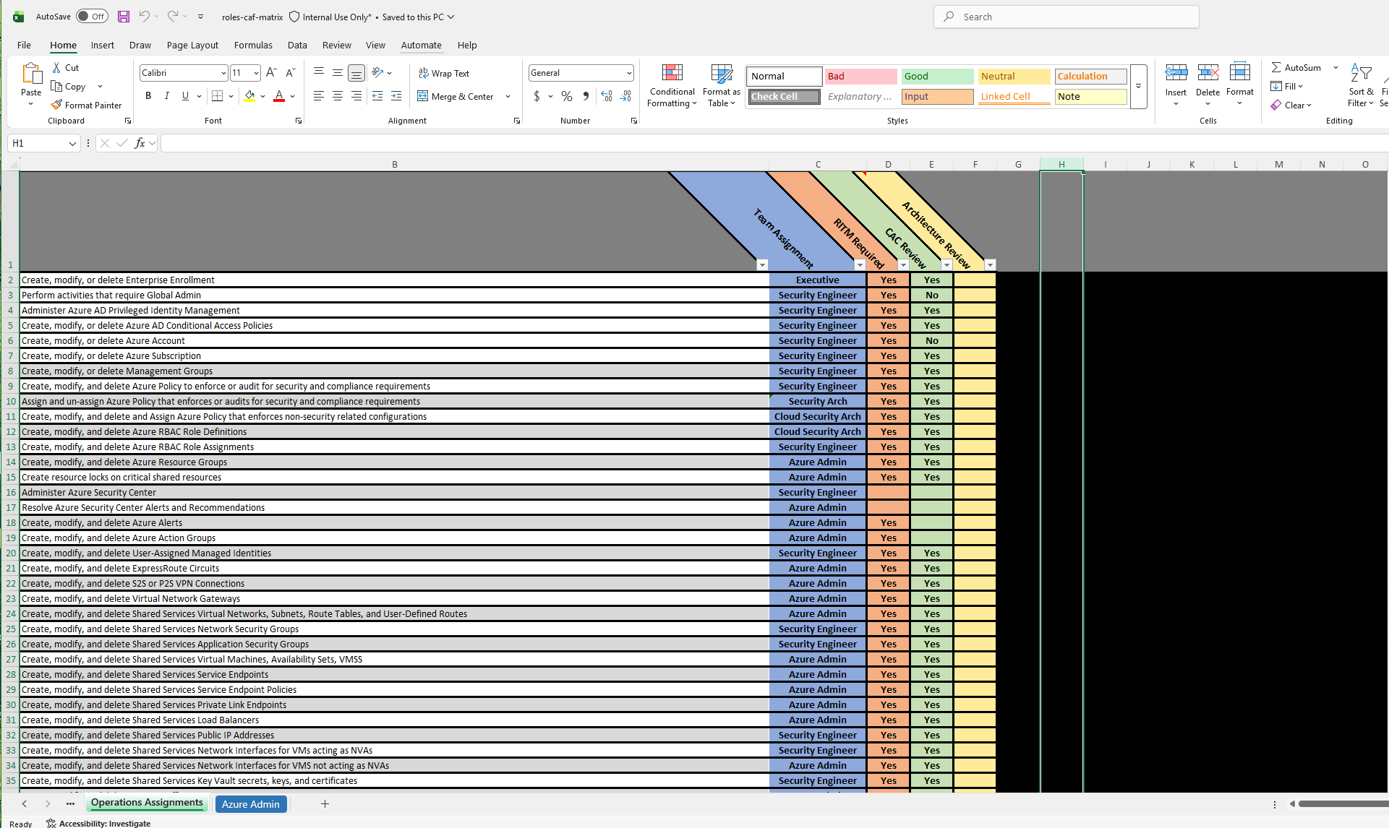
Task: Toggle bold formatting
Action: 148,95
